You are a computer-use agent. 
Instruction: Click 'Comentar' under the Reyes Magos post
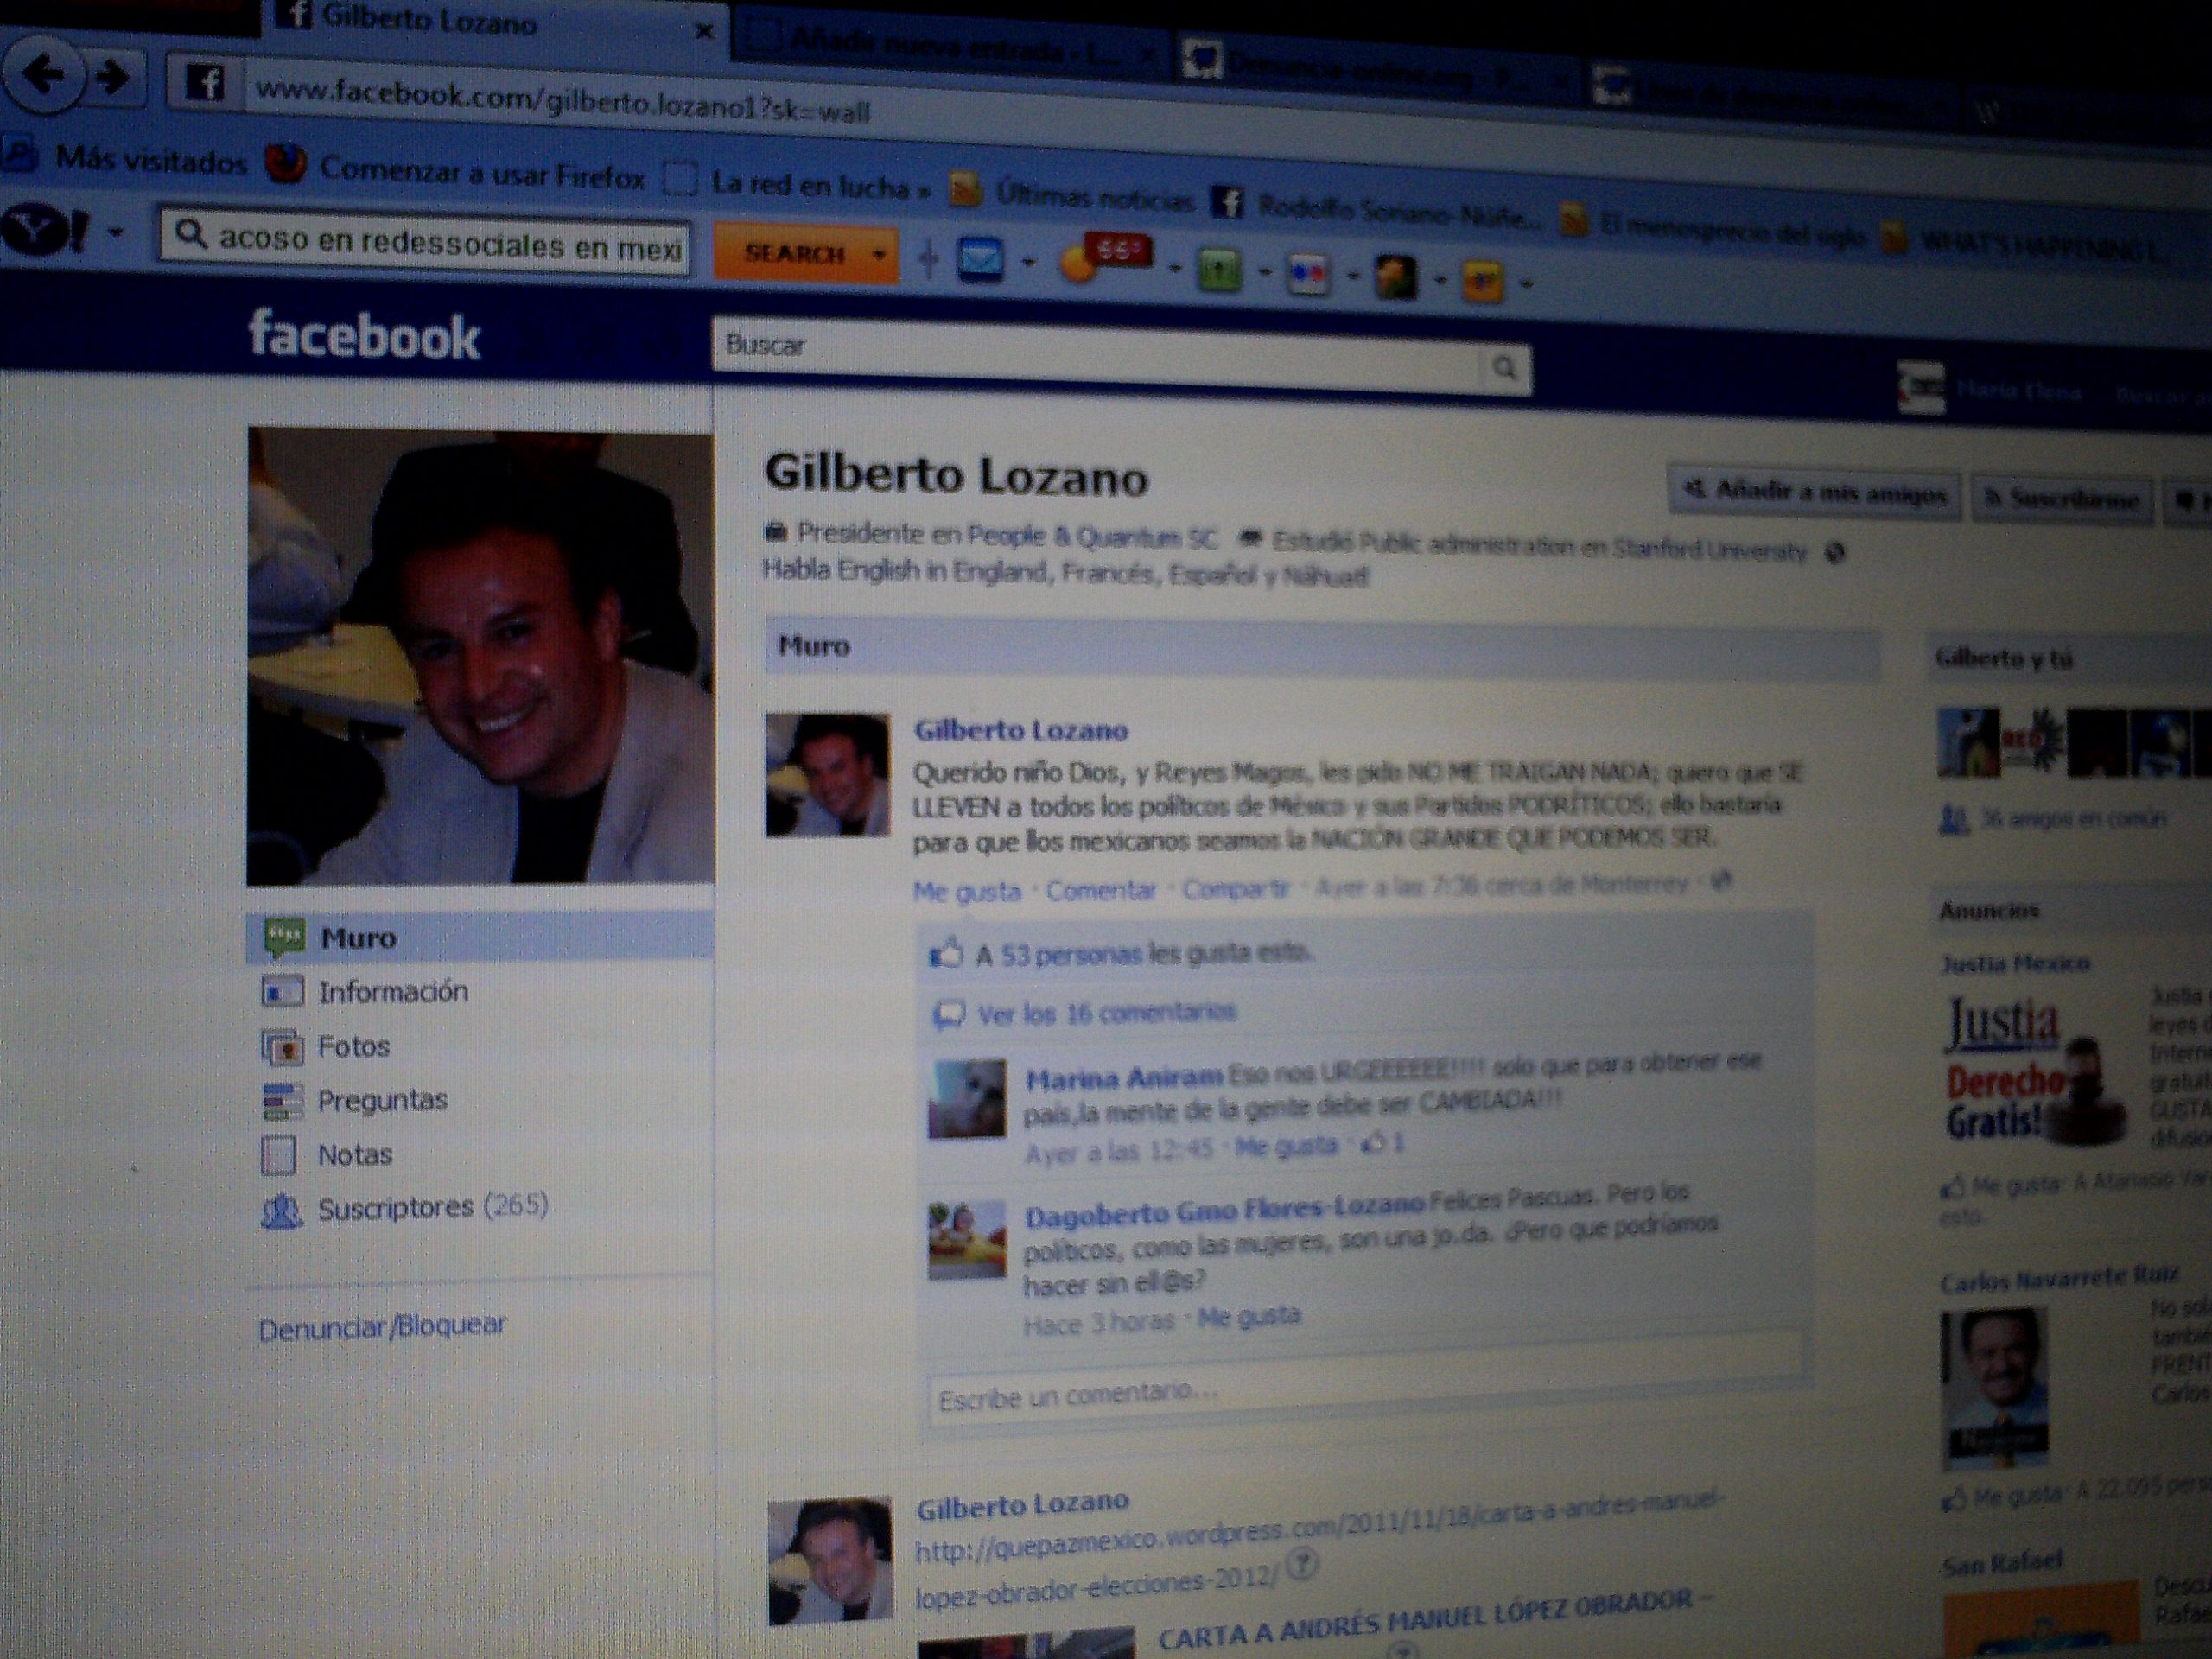(1101, 890)
